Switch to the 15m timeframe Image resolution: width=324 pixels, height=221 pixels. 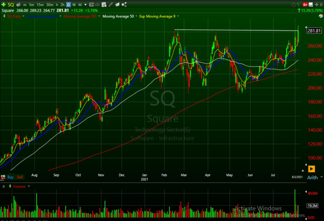click(40, 5)
